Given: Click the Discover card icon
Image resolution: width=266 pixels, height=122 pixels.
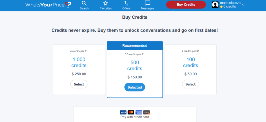Looking at the screenshot, I should [147, 112].
